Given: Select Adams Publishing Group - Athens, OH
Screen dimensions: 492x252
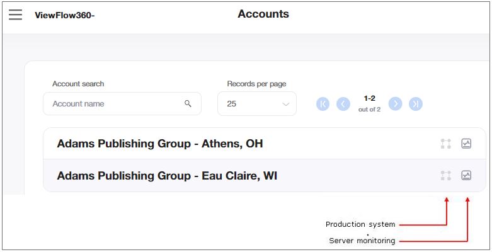Looking at the screenshot, I should click(160, 144).
